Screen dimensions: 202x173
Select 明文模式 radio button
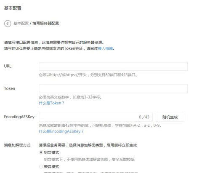pyautogui.click(x=41, y=152)
